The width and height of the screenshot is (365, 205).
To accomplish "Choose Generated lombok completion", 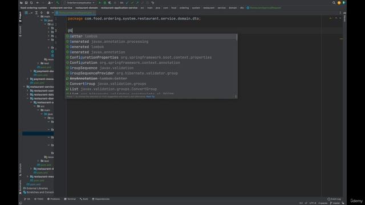I will [x=151, y=47].
